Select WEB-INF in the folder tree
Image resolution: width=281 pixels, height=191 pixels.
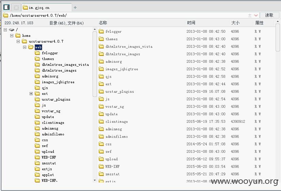[x=49, y=157]
